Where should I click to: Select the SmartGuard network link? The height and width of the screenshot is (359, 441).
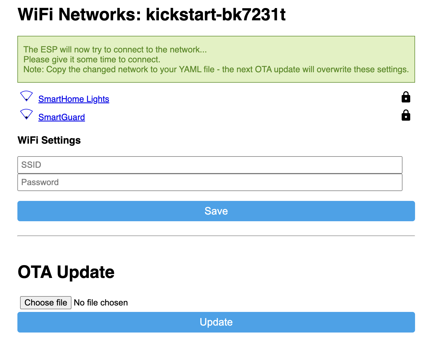[62, 117]
